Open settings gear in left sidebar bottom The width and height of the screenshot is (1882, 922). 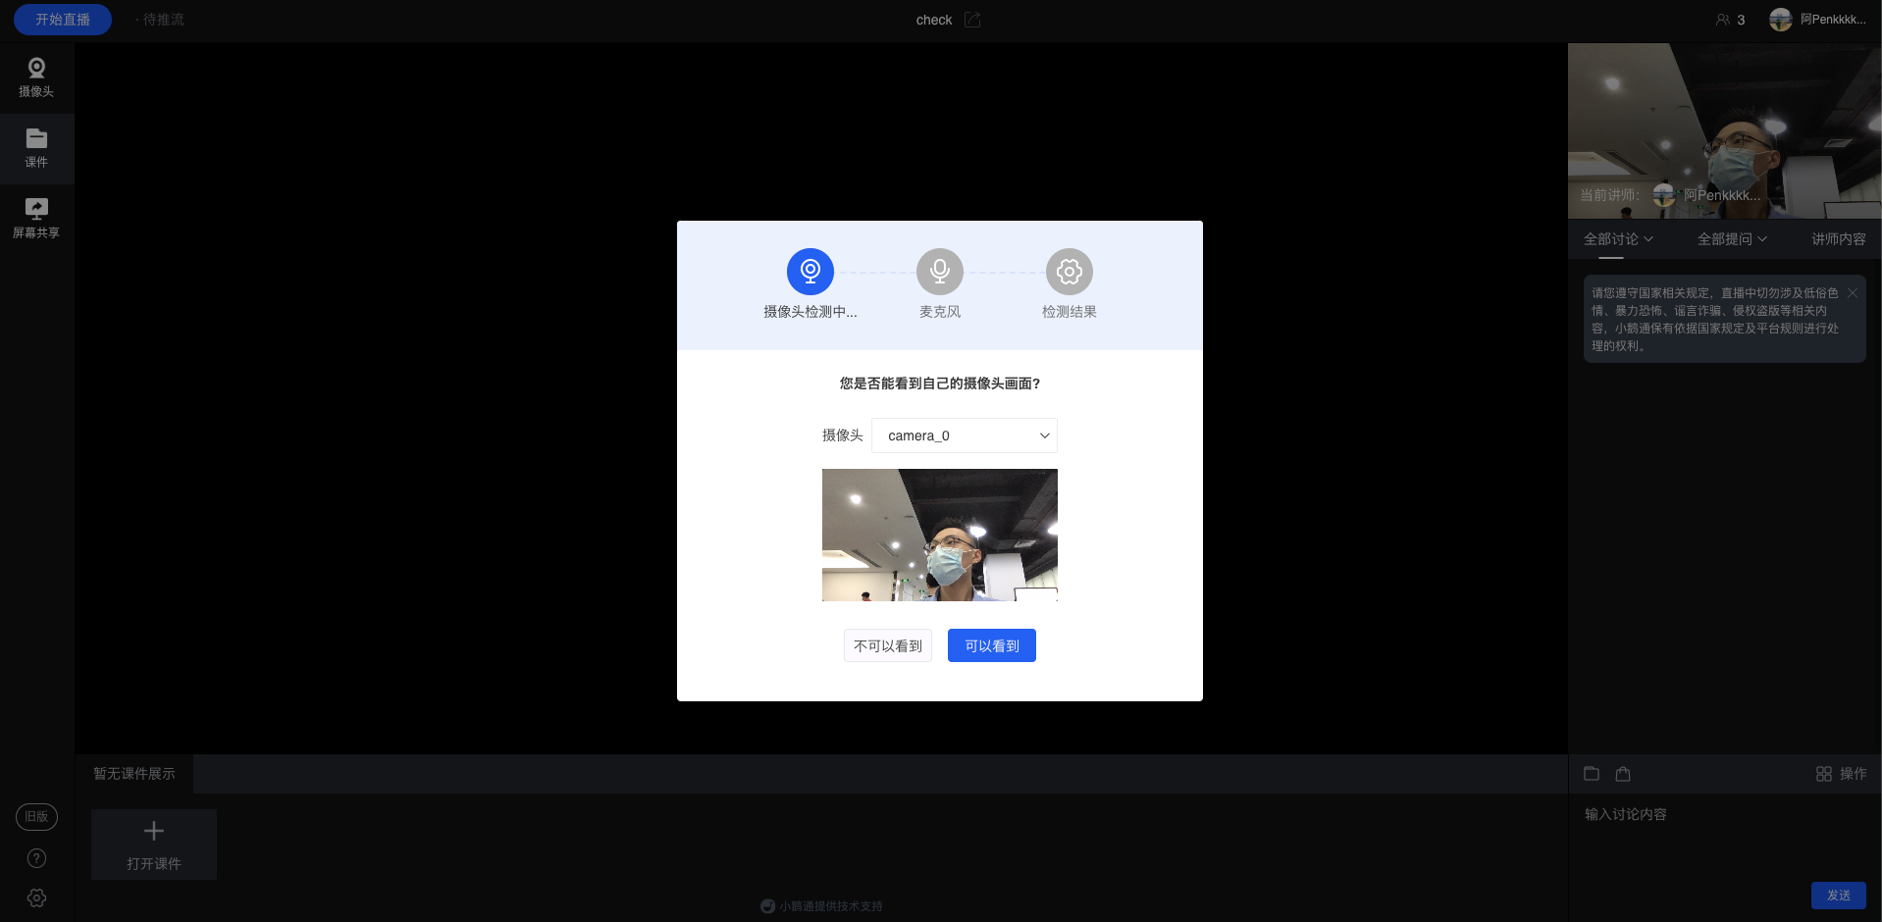click(36, 897)
